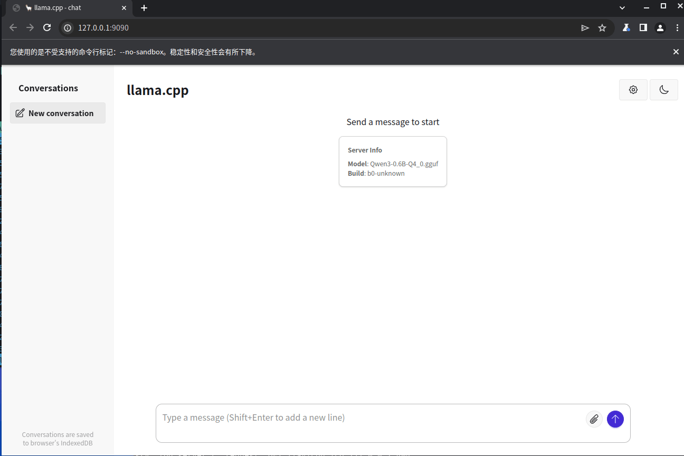Open the llama.cpp settings gear
The height and width of the screenshot is (456, 684).
click(x=633, y=90)
